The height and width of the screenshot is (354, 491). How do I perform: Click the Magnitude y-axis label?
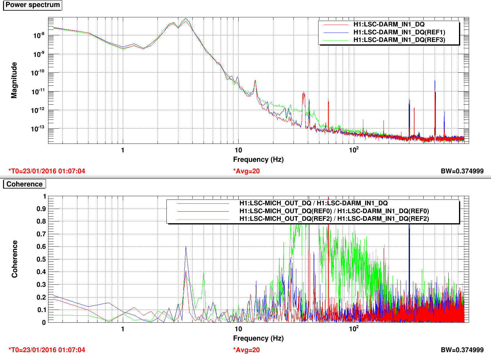tap(14, 80)
